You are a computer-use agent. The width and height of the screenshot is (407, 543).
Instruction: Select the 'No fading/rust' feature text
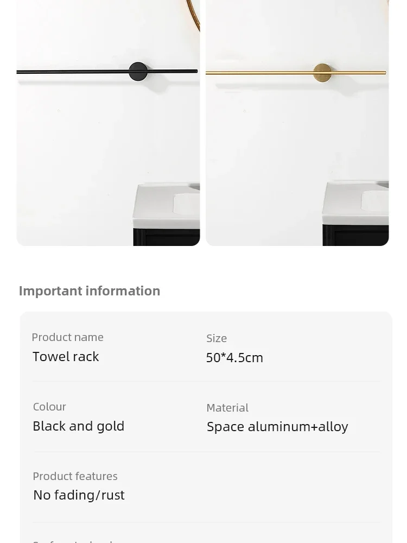point(79,495)
